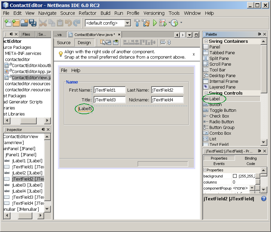
Task: Toggle Connection Mode in the designer toolbar
Action: click(108, 42)
